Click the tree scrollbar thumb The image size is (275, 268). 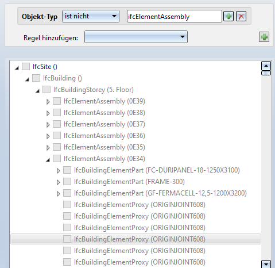[266, 73]
